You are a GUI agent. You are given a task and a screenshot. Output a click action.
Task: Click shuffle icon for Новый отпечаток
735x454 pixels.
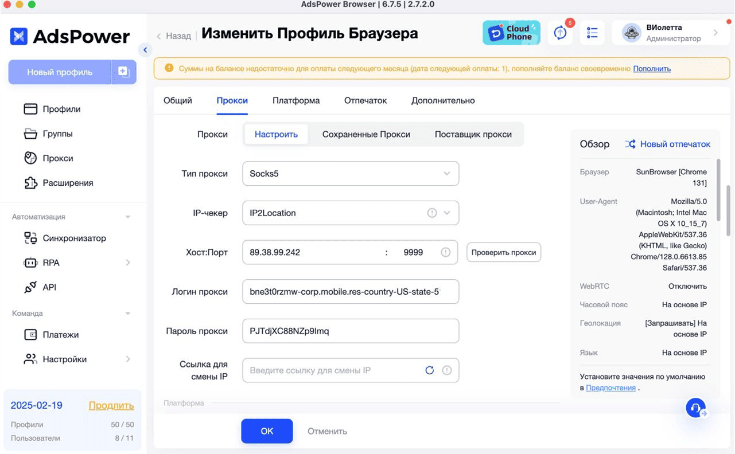(x=630, y=144)
